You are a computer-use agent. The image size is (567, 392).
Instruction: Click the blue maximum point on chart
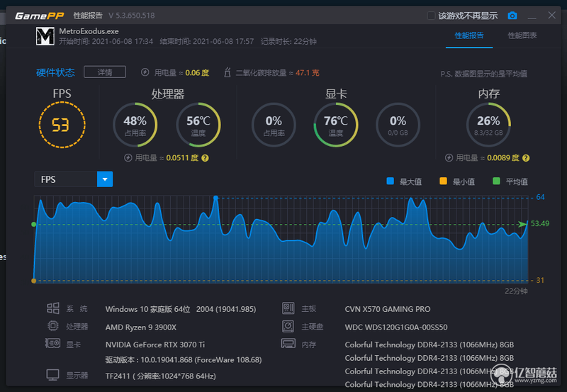(x=215, y=198)
